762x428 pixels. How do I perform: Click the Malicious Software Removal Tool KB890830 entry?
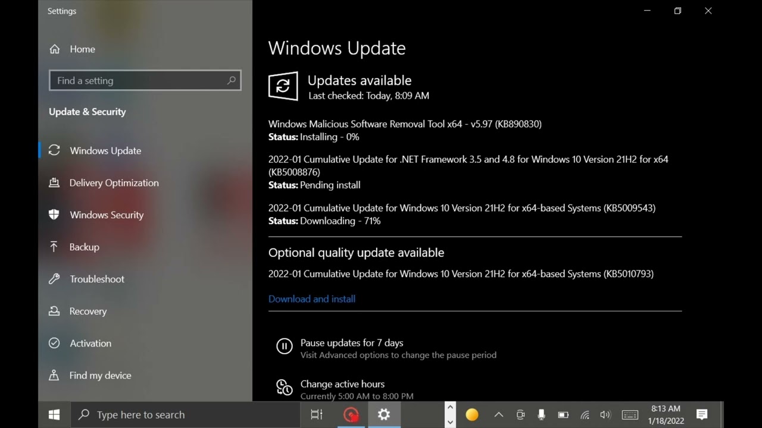(405, 124)
